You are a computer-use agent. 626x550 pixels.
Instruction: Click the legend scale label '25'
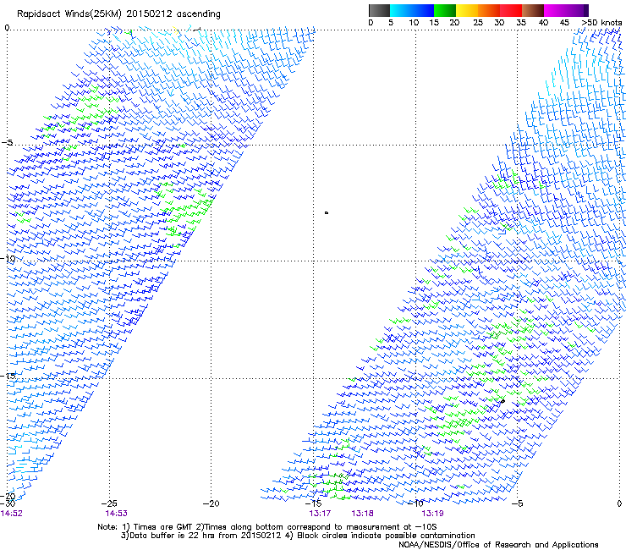click(478, 23)
